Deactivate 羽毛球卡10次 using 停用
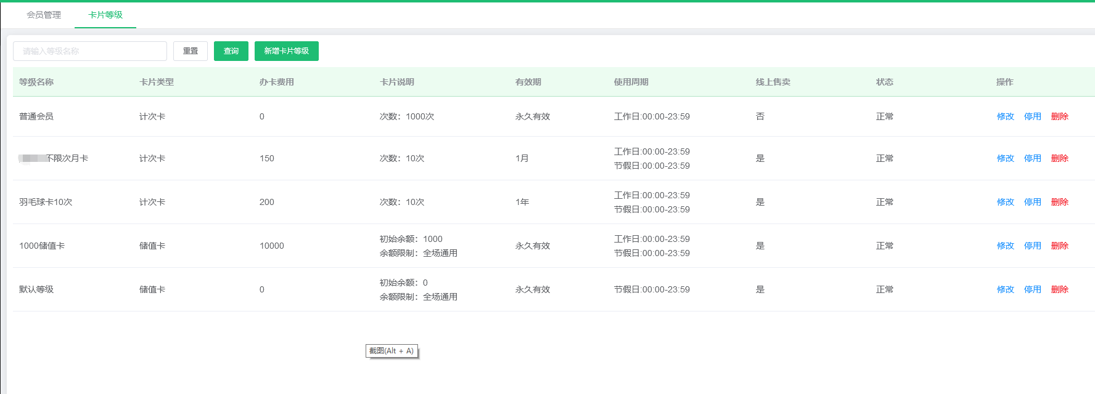The image size is (1095, 394). click(1033, 202)
